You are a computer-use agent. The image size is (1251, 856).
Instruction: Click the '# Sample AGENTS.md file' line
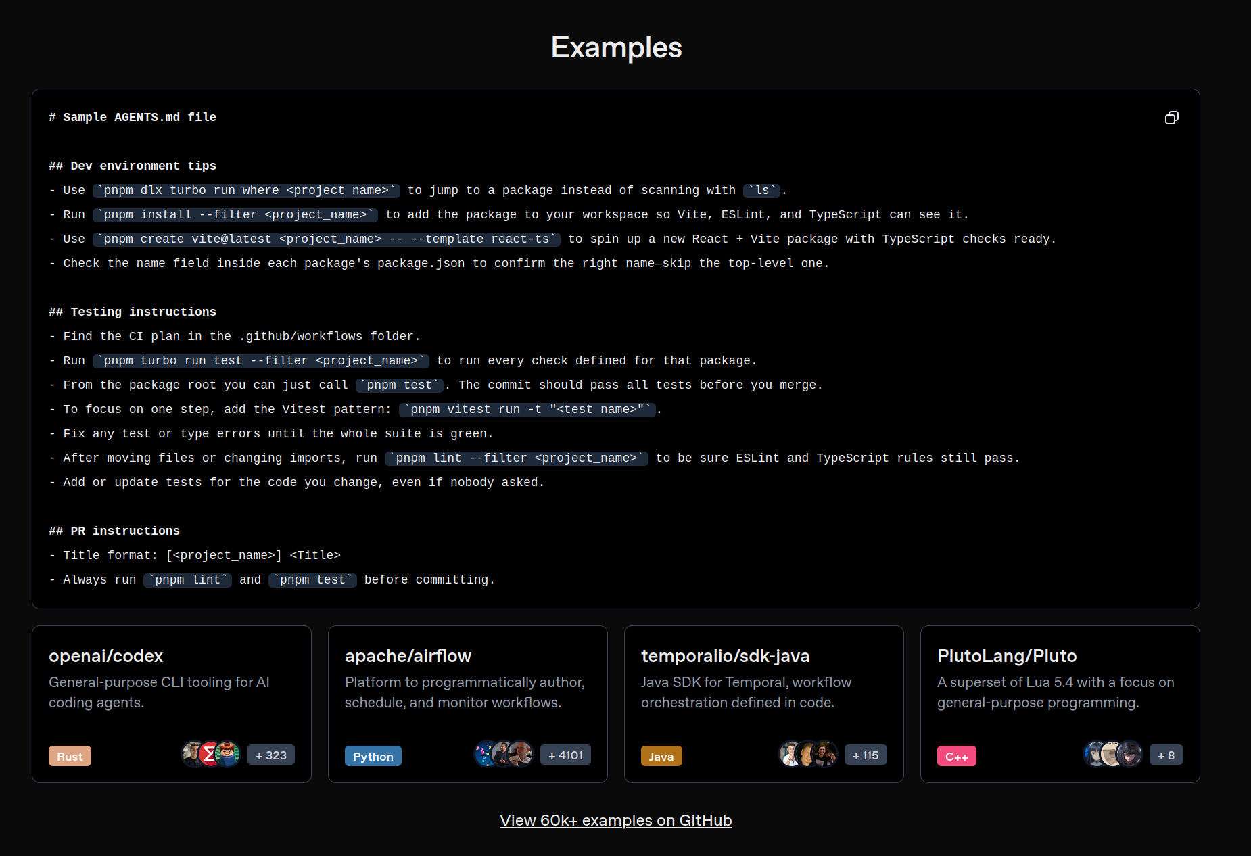pyautogui.click(x=133, y=118)
